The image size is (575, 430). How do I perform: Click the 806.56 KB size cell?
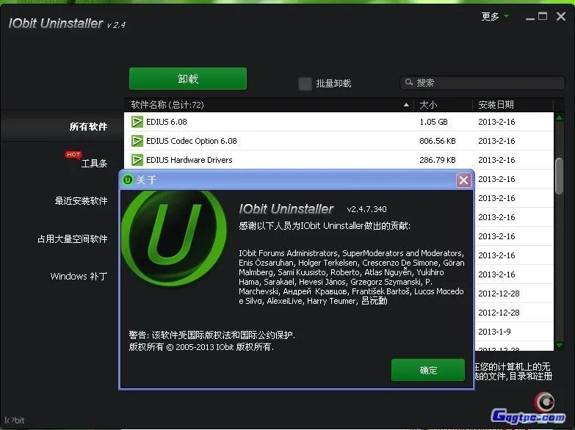[438, 141]
